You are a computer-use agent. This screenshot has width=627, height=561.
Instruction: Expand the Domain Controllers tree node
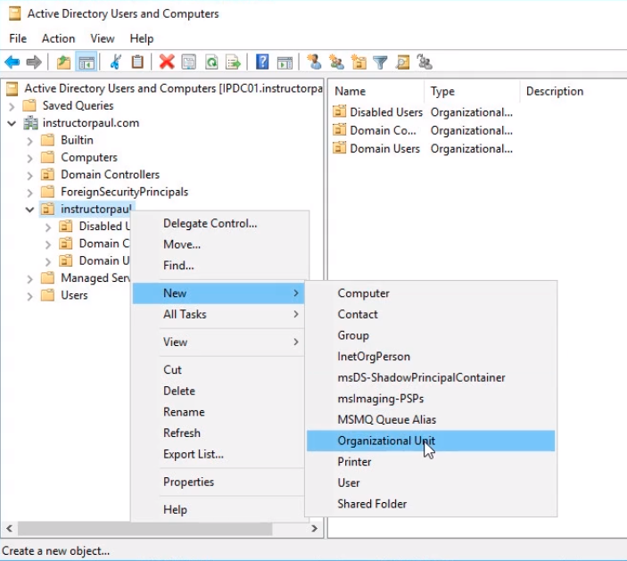click(x=30, y=175)
